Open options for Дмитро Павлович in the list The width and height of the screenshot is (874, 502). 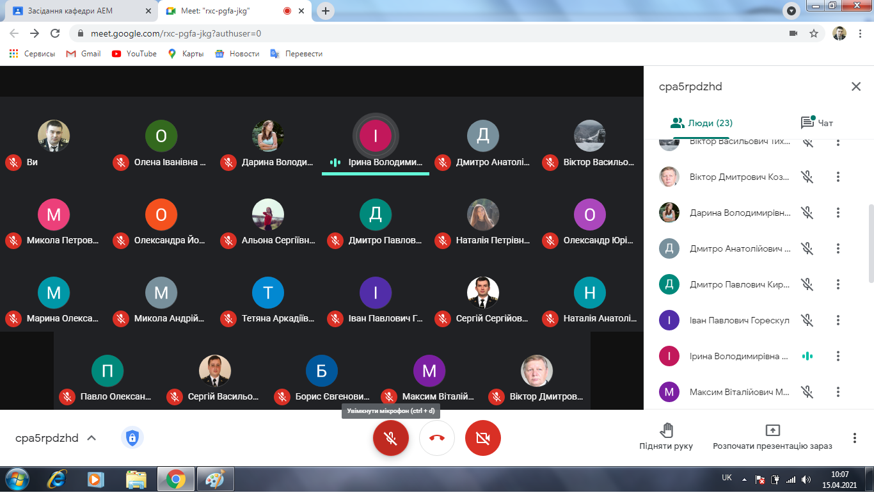click(838, 284)
